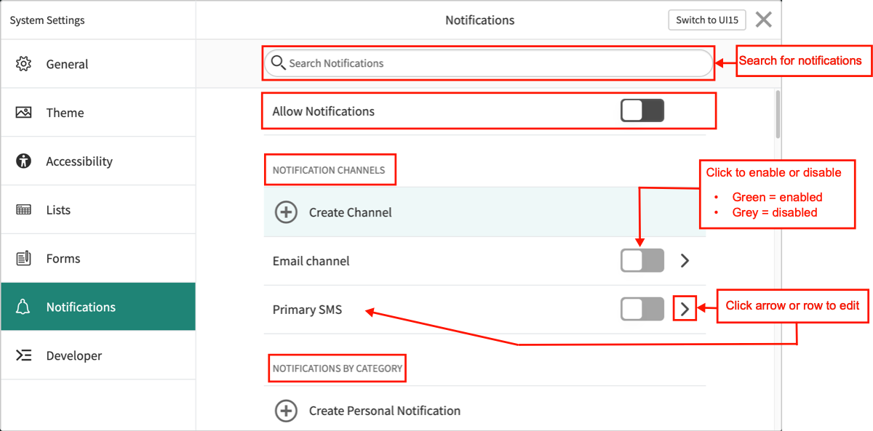Click the System Settings title text
This screenshot has height=431, width=873.
47,20
